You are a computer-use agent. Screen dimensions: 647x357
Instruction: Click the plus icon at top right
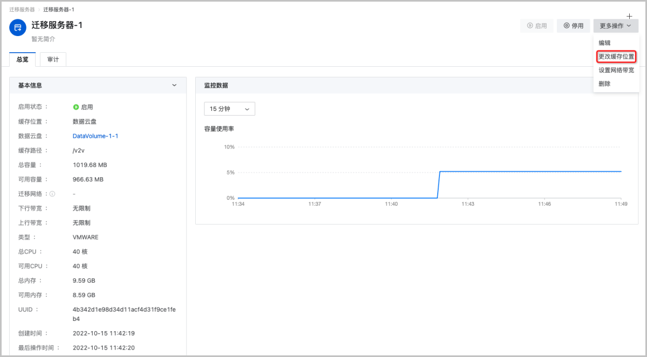pos(629,16)
